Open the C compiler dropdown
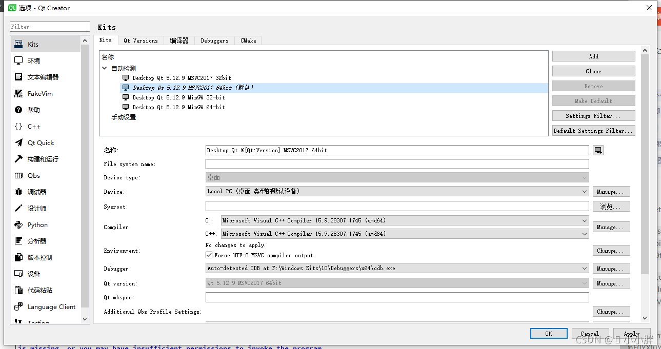This screenshot has height=349, width=661. pyautogui.click(x=405, y=220)
